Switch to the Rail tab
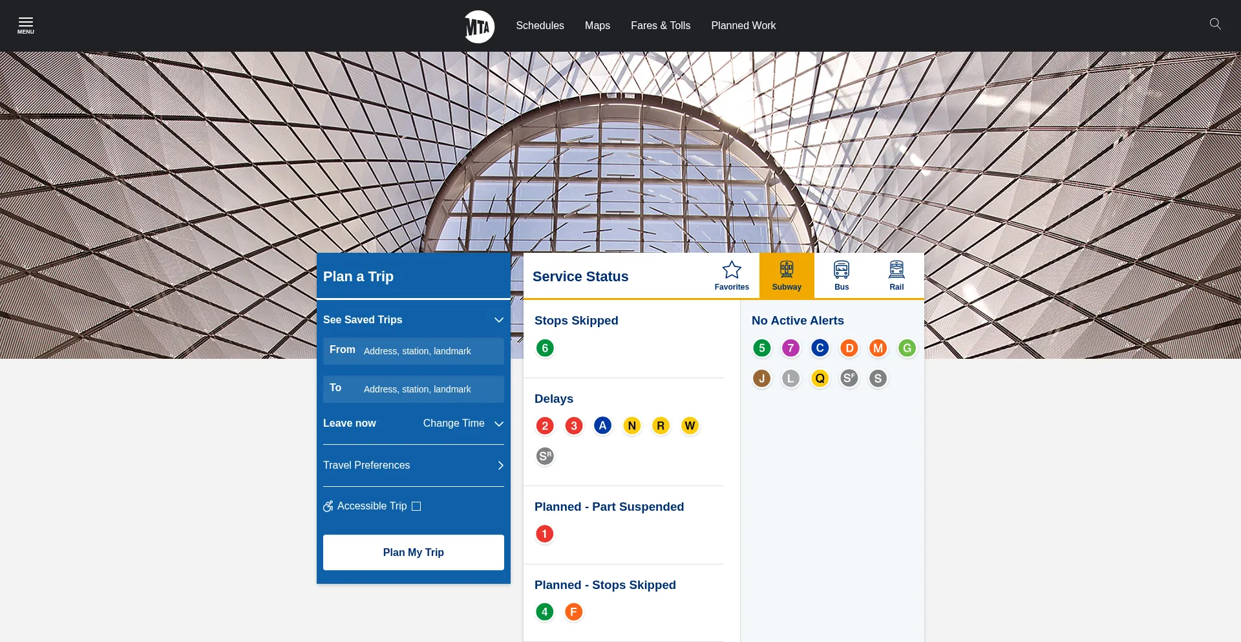Screen dimensions: 1241x642 point(896,276)
